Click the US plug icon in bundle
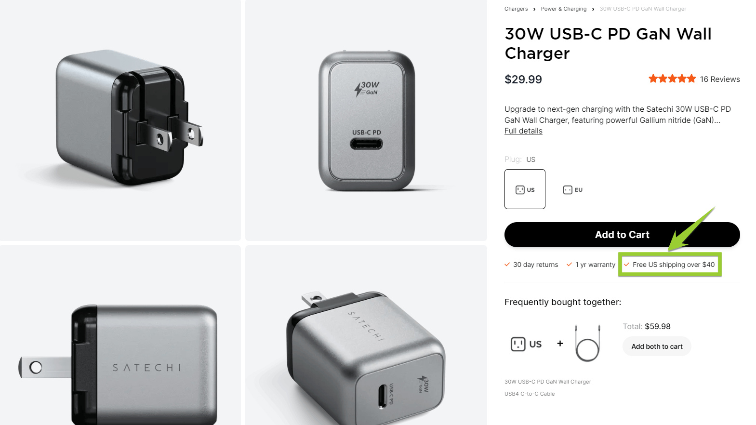756x425 pixels. tap(526, 344)
